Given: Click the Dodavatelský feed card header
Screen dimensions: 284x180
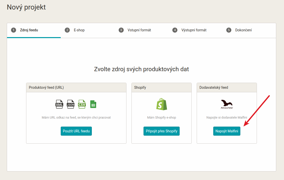Looking at the screenshot, I should point(227,87).
